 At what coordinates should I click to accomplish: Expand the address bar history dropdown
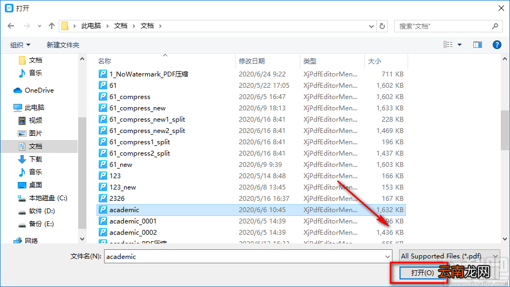(371, 26)
